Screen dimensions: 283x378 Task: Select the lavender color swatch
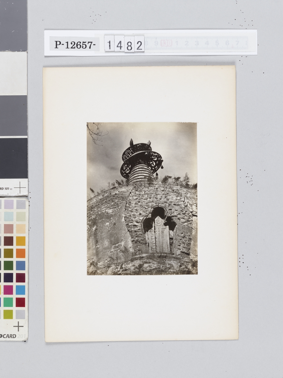[x=8, y=204]
